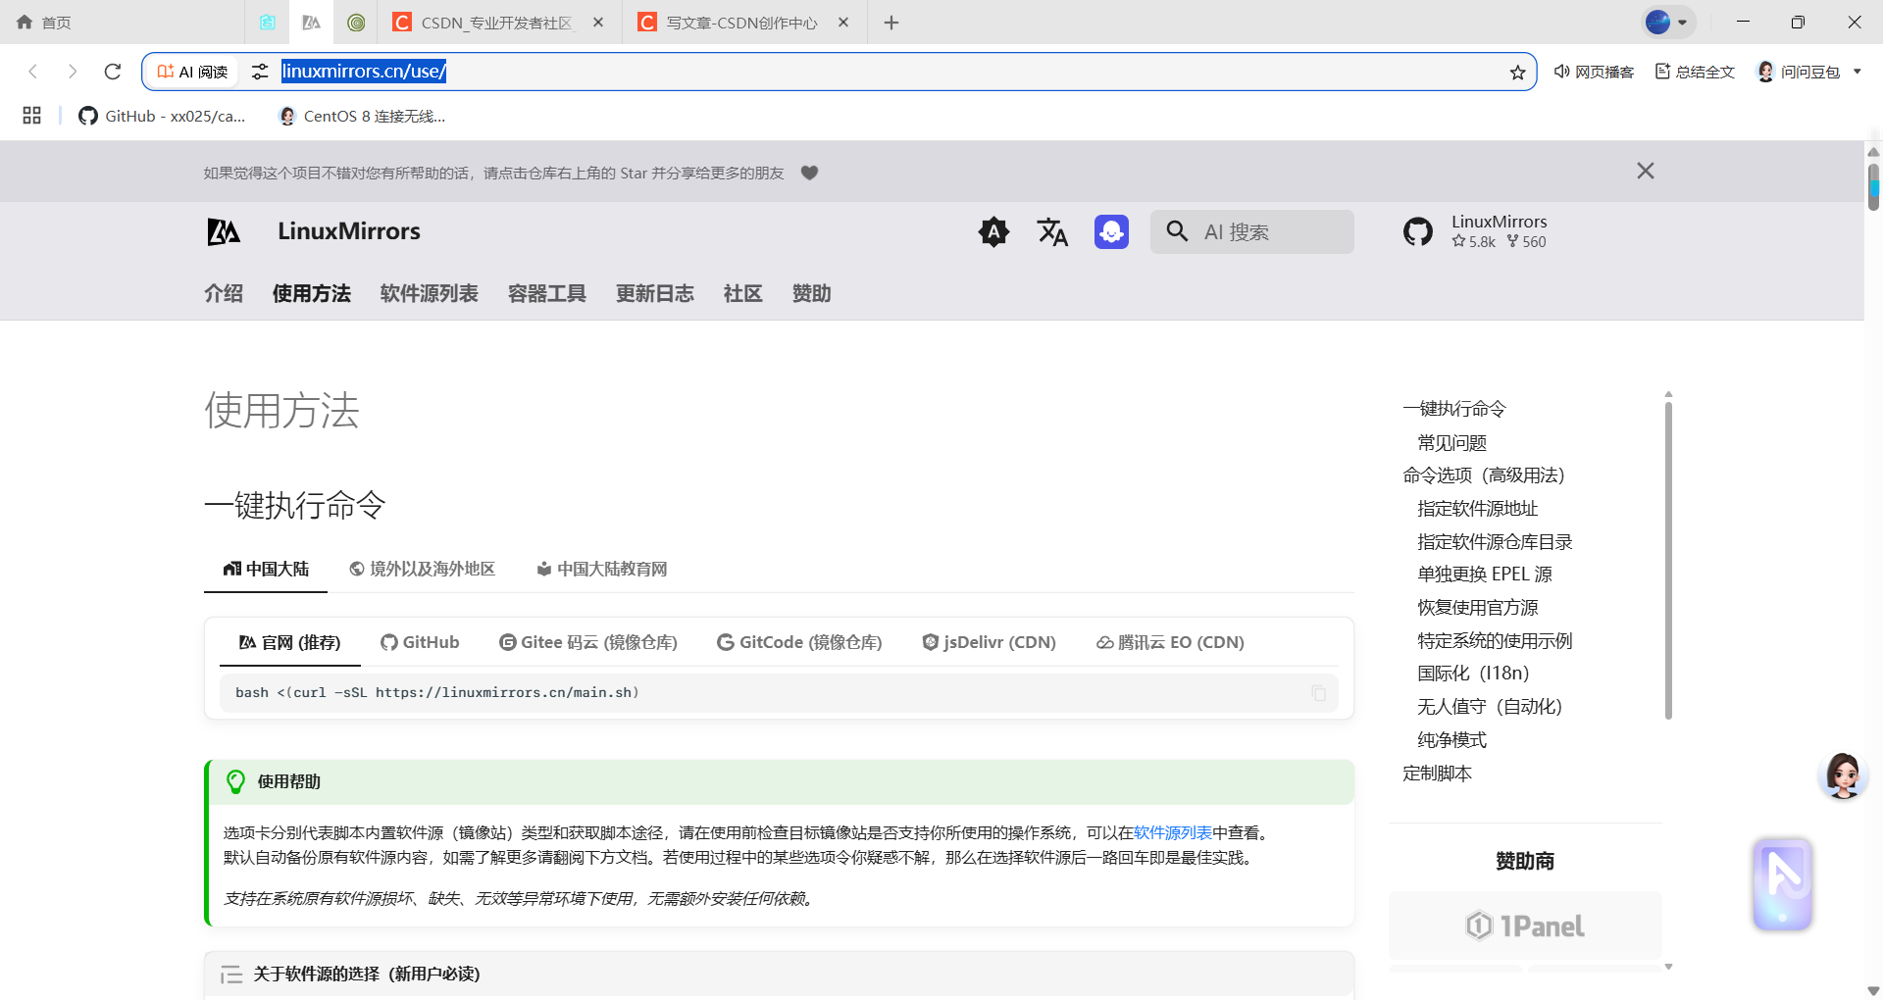Go to 软件源列表 navigation tab

click(x=430, y=293)
